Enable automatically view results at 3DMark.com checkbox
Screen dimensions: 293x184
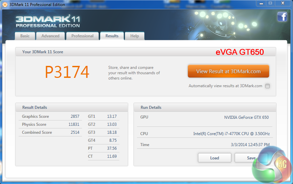pyautogui.click(x=267, y=86)
